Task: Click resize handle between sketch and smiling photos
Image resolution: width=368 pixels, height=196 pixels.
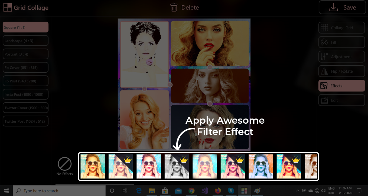Action: [x=144, y=89]
